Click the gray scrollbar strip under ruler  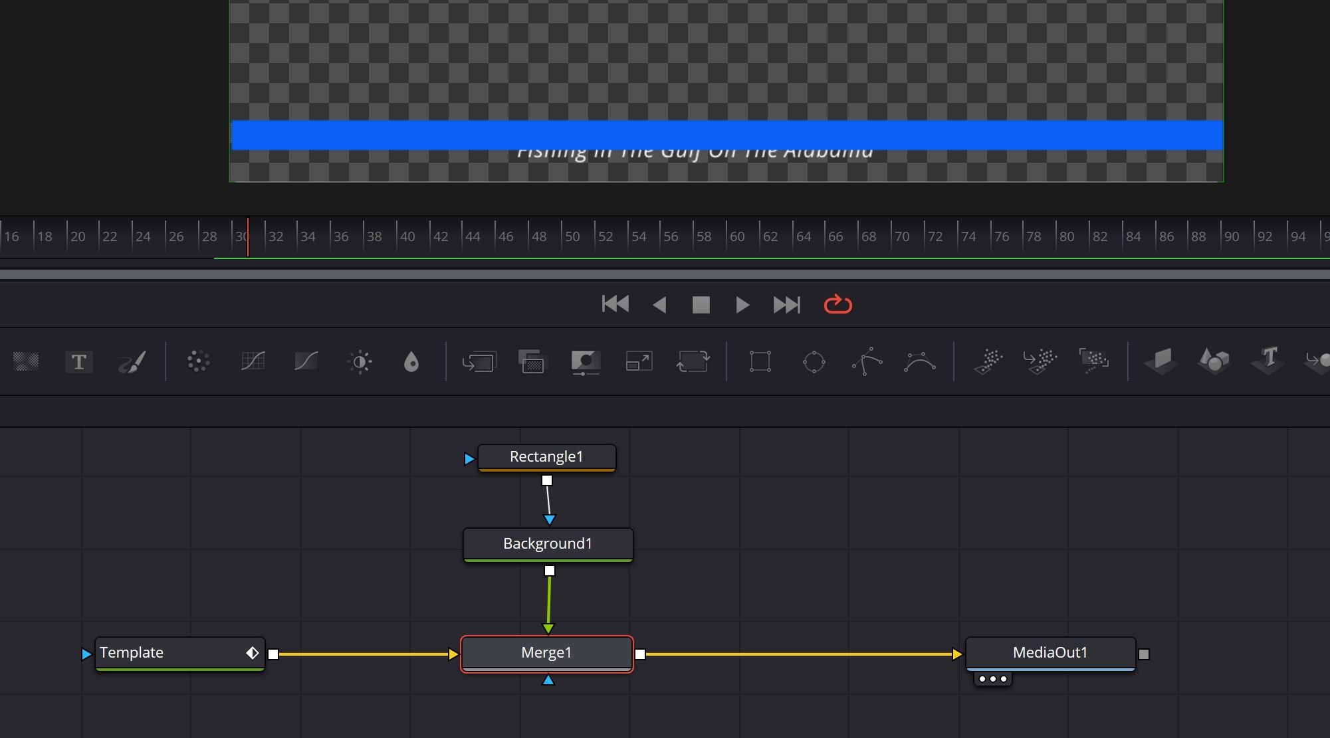pos(665,274)
